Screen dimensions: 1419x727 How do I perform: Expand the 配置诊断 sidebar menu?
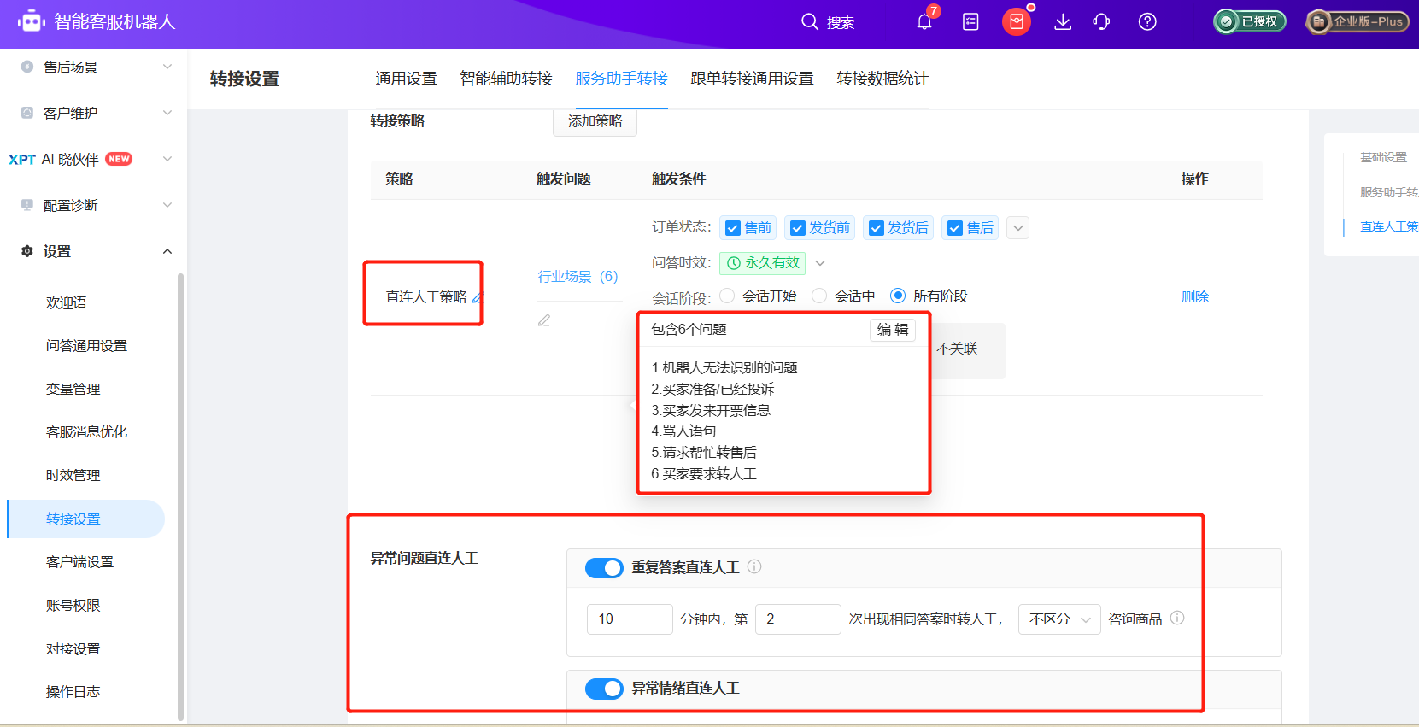[167, 205]
